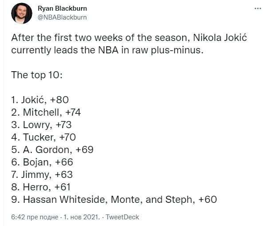Open the @NBABlackburn handle link

point(62,17)
